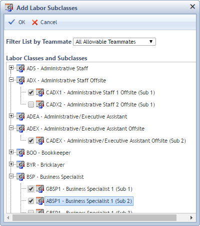
Task: Click the CADEX subclass icon
Action: click(40, 141)
